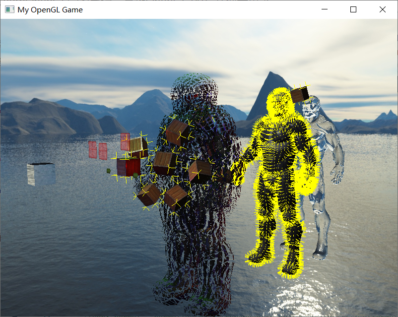Maximize the game window

click(x=353, y=9)
